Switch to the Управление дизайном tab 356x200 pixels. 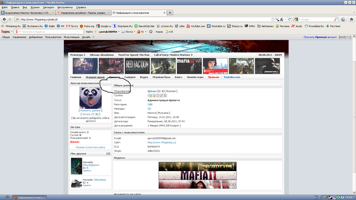tap(83, 13)
